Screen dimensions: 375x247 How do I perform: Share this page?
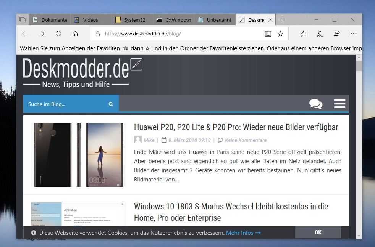point(336,34)
